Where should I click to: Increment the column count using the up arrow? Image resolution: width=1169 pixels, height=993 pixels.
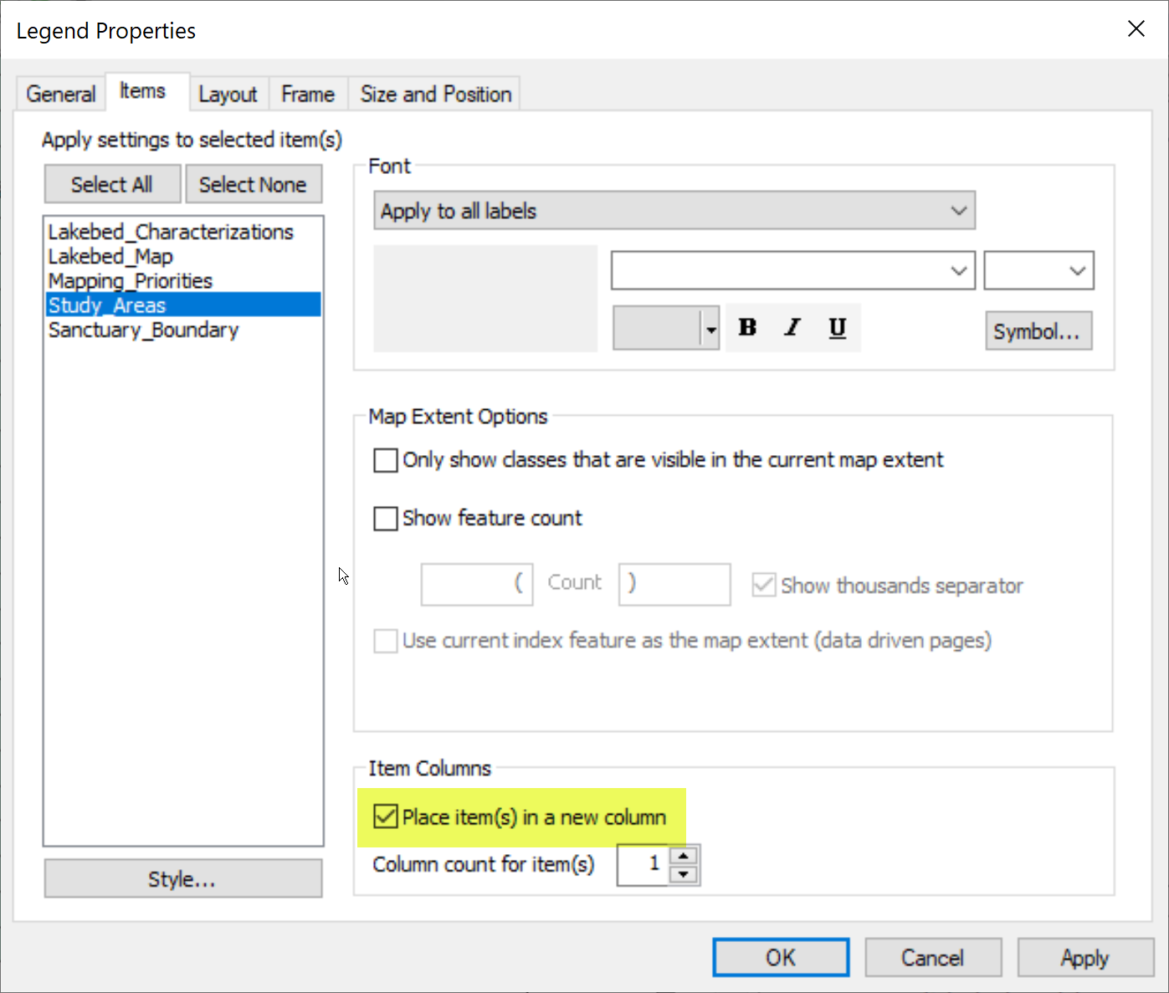tap(684, 856)
